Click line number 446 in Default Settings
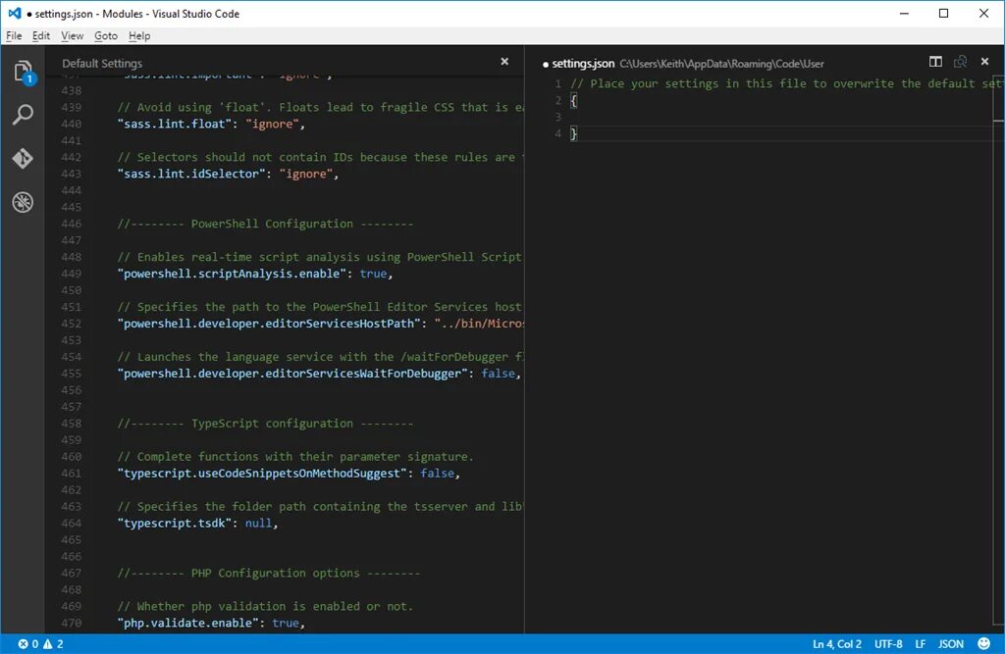The width and height of the screenshot is (1005, 654). coord(71,224)
